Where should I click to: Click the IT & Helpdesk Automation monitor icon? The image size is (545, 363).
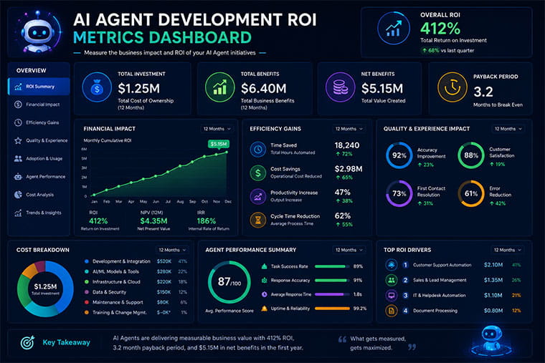pos(392,295)
